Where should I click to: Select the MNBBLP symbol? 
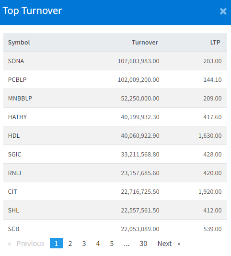coord(20,98)
